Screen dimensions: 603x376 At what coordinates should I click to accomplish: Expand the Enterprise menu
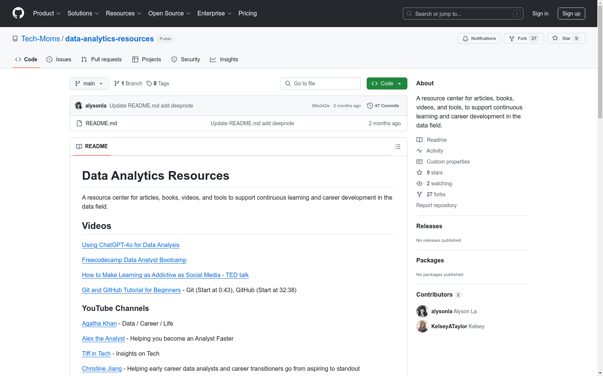click(x=214, y=14)
